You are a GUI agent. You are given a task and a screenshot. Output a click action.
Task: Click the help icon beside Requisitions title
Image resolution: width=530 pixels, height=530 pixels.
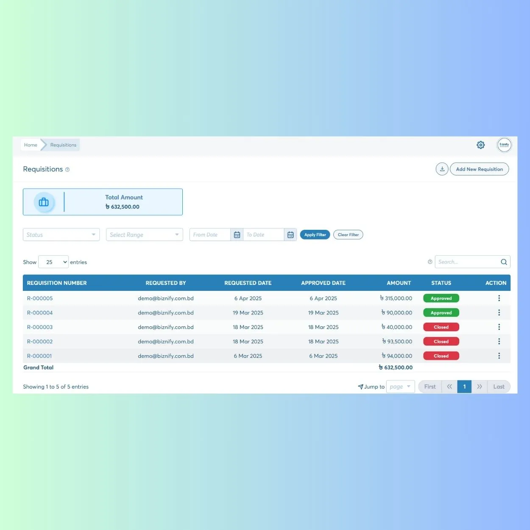pos(67,169)
